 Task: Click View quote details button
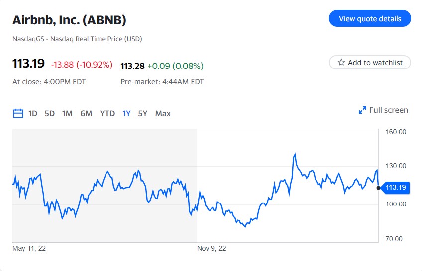pyautogui.click(x=370, y=18)
